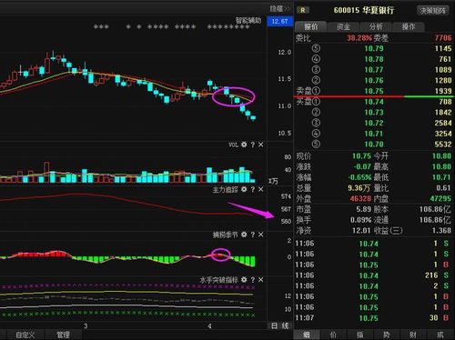
Task: Click the 外盘 value 46328
Action: click(360, 198)
